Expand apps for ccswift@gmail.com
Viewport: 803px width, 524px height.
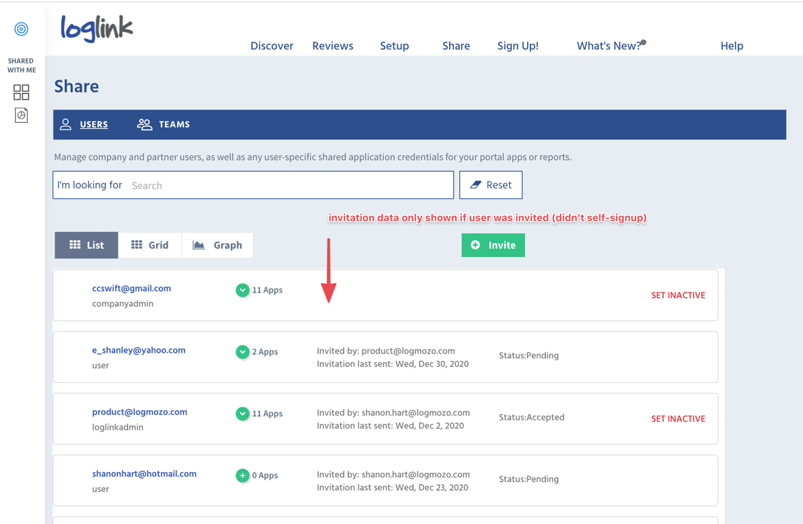(x=242, y=290)
